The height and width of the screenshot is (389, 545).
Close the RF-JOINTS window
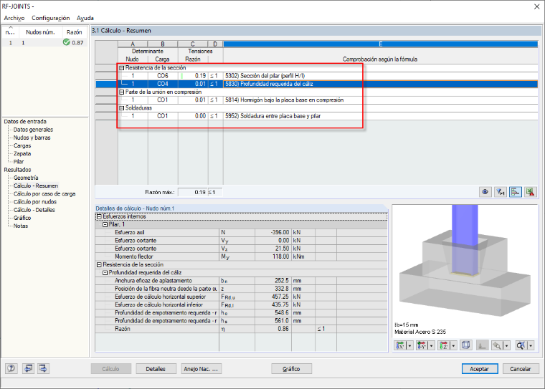tap(536, 6)
